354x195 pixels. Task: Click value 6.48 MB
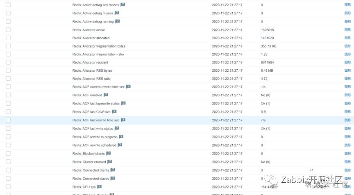267,70
